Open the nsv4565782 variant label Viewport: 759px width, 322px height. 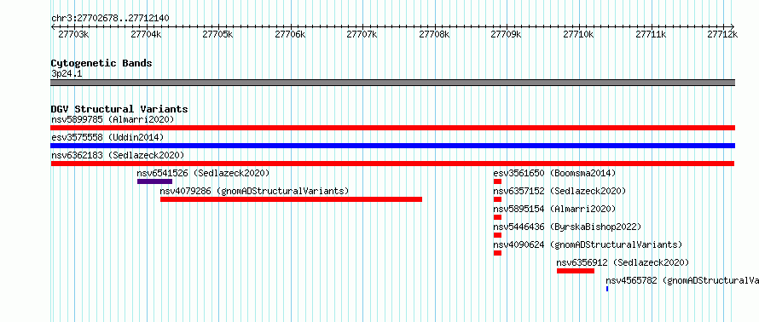(682, 280)
